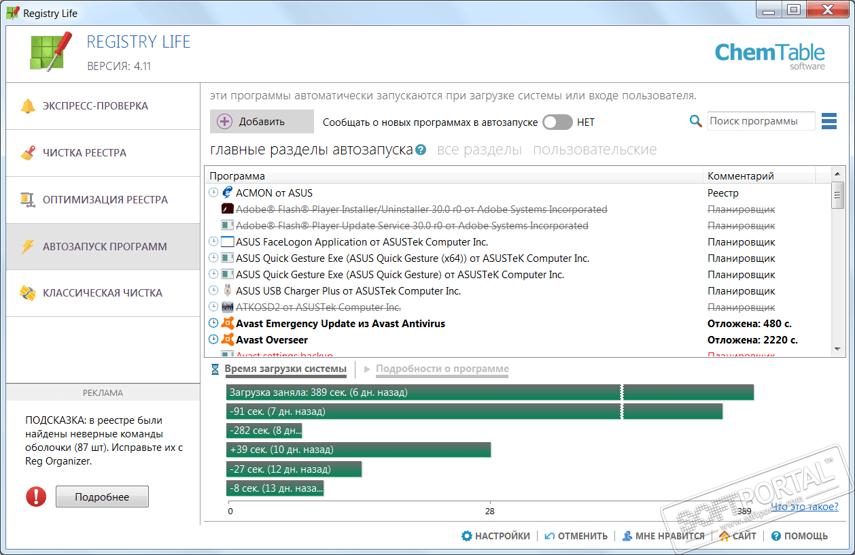Click the -91 сек. boot time bar
This screenshot has height=555, width=855.
474,411
